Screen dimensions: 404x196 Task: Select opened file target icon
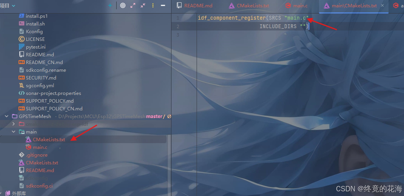123,5
